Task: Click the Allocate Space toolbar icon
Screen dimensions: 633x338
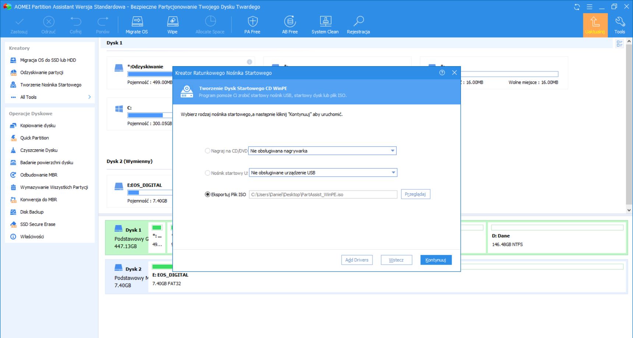Action: pos(210,25)
